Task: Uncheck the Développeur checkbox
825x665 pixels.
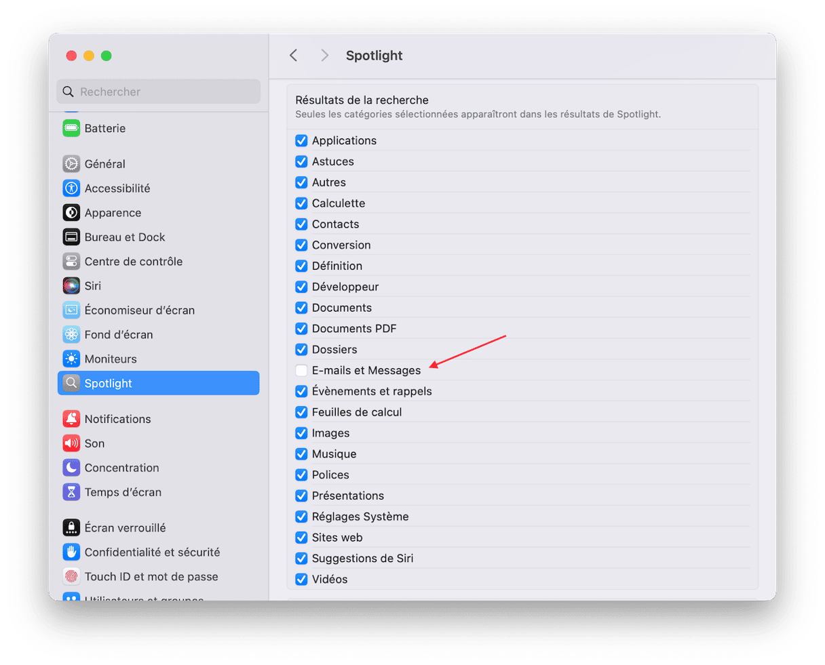Action: (302, 287)
